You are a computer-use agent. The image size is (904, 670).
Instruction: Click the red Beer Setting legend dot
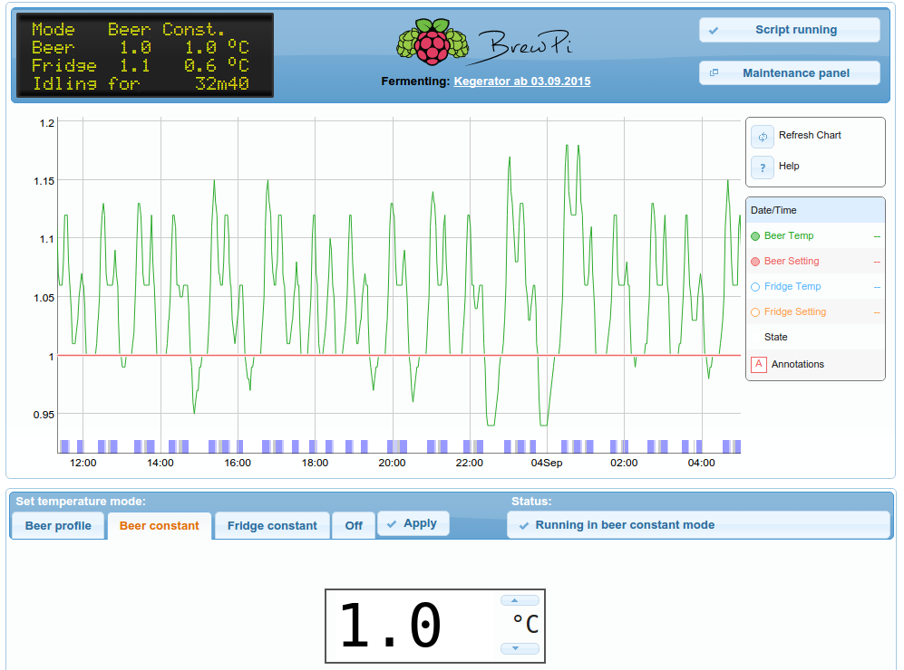tap(755, 262)
